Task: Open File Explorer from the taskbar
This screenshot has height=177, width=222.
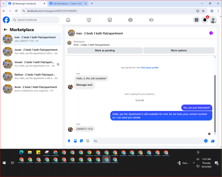Action: pyautogui.click(x=30, y=152)
